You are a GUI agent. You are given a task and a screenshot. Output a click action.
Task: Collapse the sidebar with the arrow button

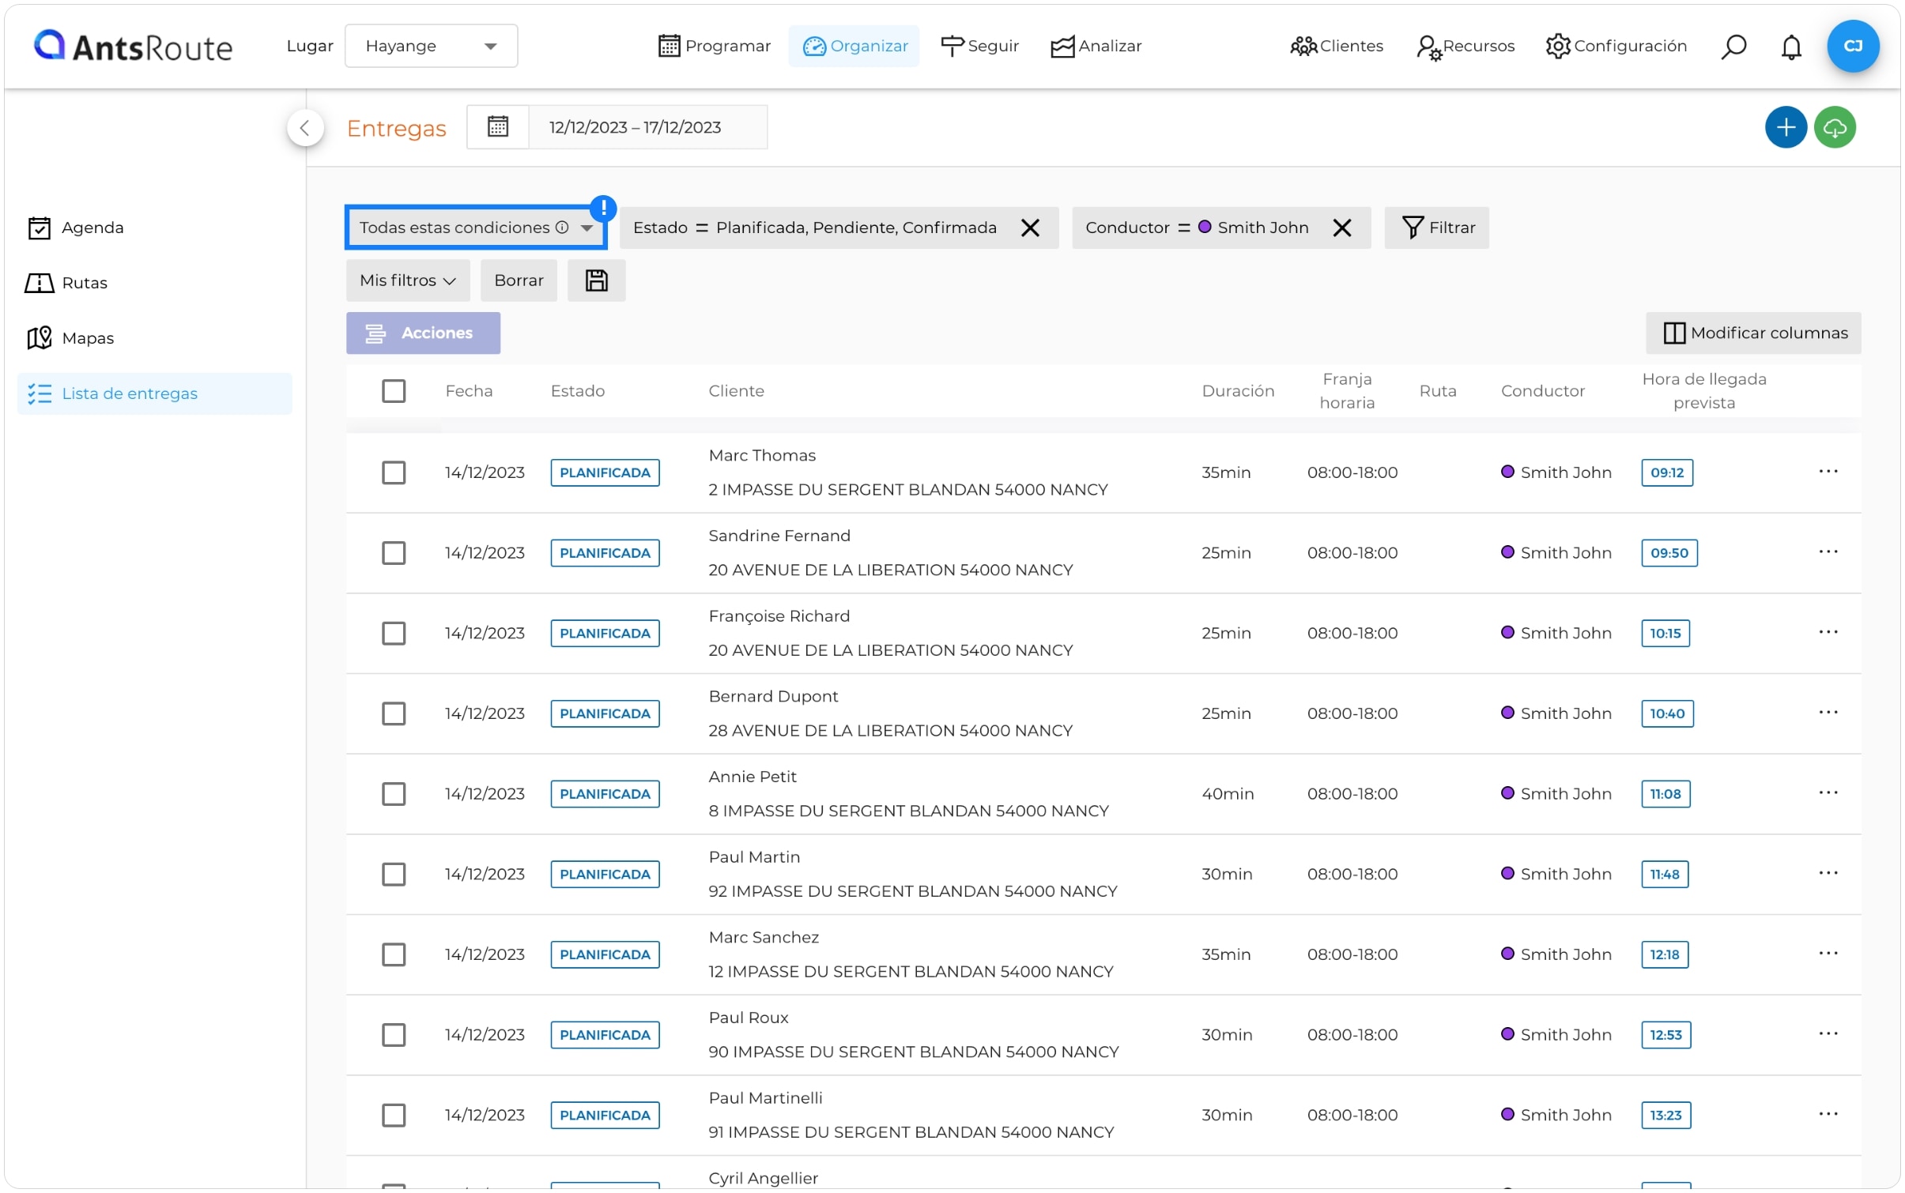tap(305, 128)
